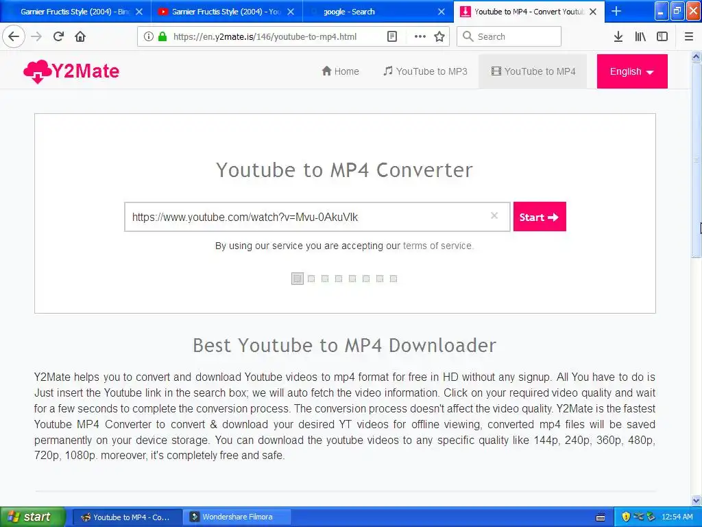Open page actions three-dot menu
Image resolution: width=702 pixels, height=527 pixels.
[x=420, y=37]
